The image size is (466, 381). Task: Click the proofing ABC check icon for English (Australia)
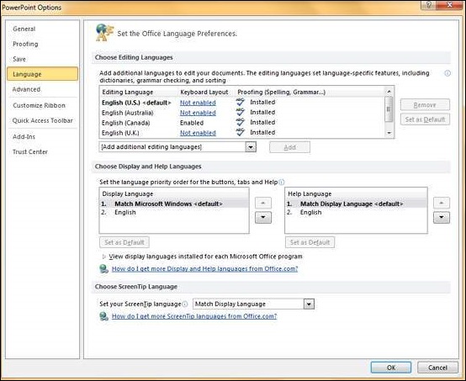(x=240, y=112)
